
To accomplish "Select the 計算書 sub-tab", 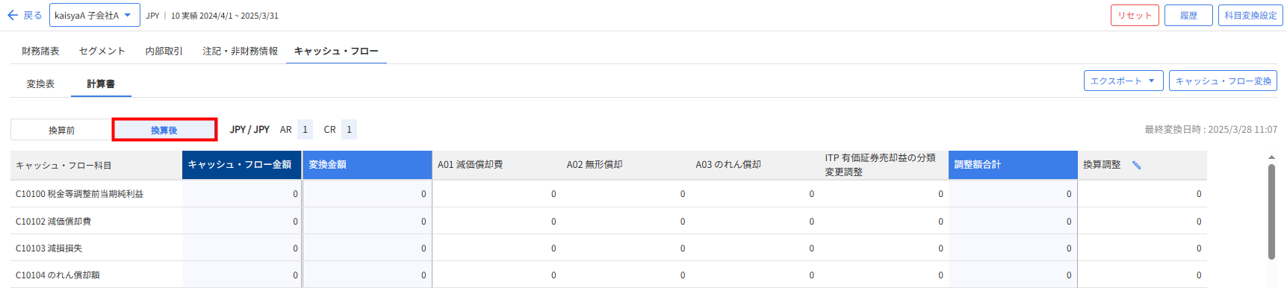I will pyautogui.click(x=101, y=84).
